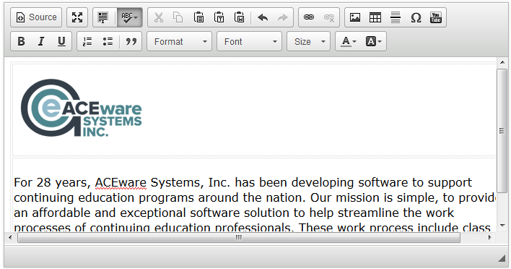The width and height of the screenshot is (511, 269).
Task: Open the special character Omega picker
Action: tap(416, 17)
